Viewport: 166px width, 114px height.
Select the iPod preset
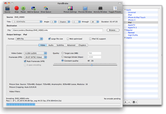click(x=130, y=15)
